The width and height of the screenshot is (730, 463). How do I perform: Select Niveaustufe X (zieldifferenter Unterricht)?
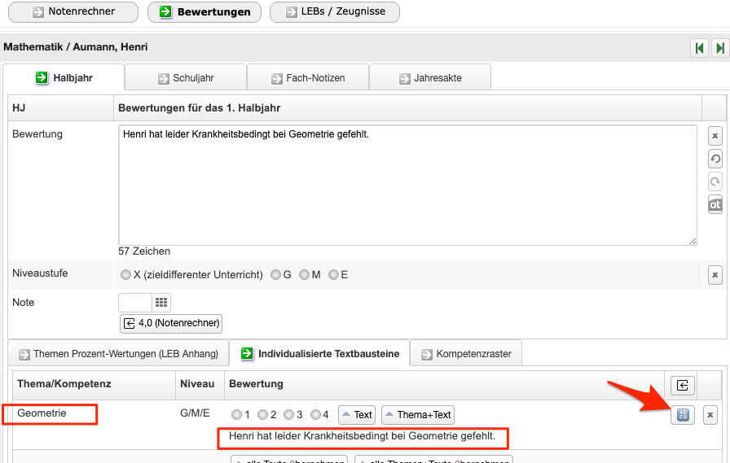[x=125, y=275]
